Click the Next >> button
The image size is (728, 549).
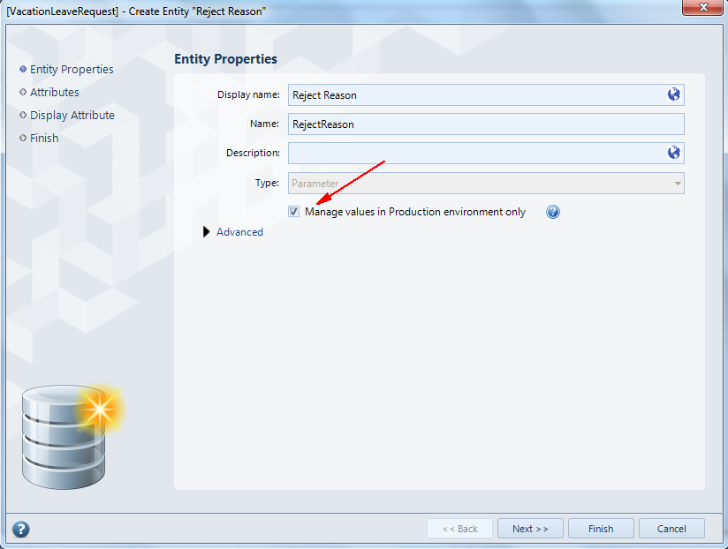(530, 529)
